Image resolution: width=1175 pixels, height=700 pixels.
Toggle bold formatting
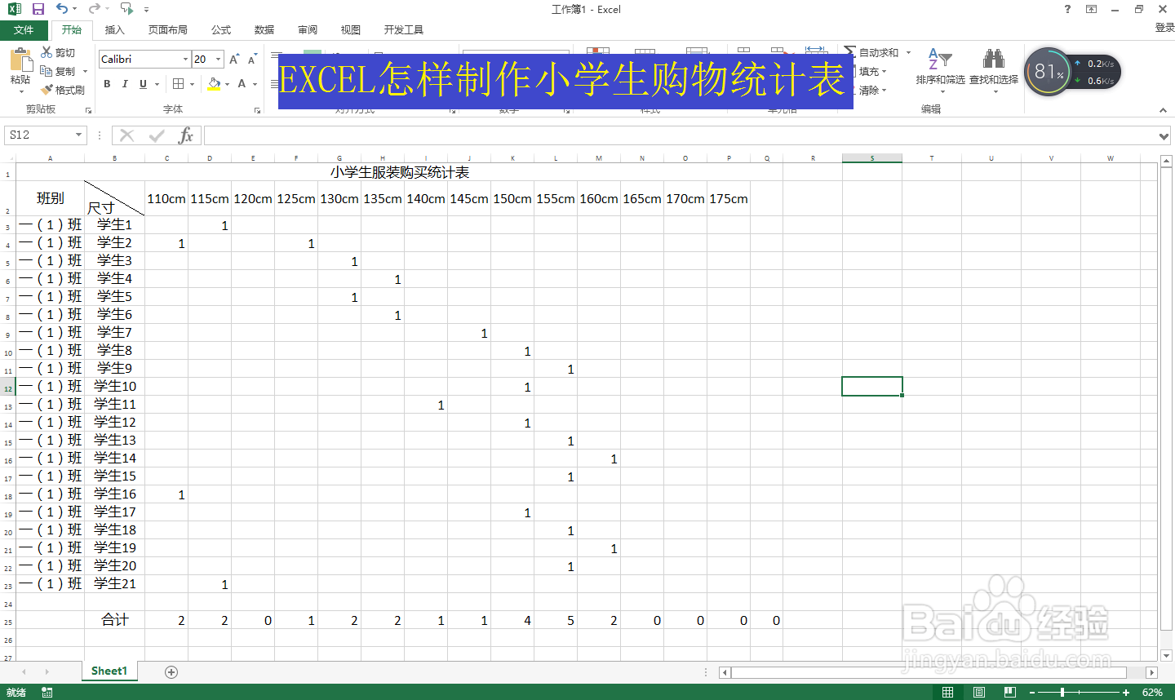[106, 84]
